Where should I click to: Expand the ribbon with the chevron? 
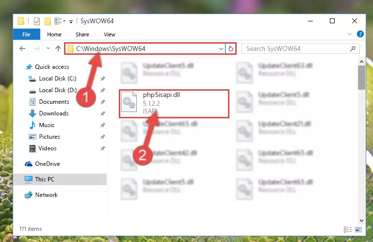(349, 34)
